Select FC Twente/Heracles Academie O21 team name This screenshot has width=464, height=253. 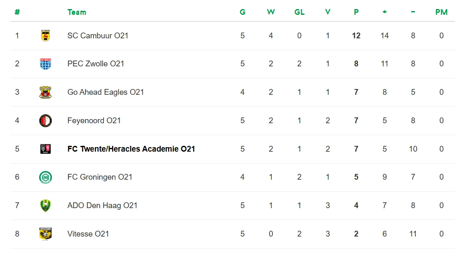point(131,149)
